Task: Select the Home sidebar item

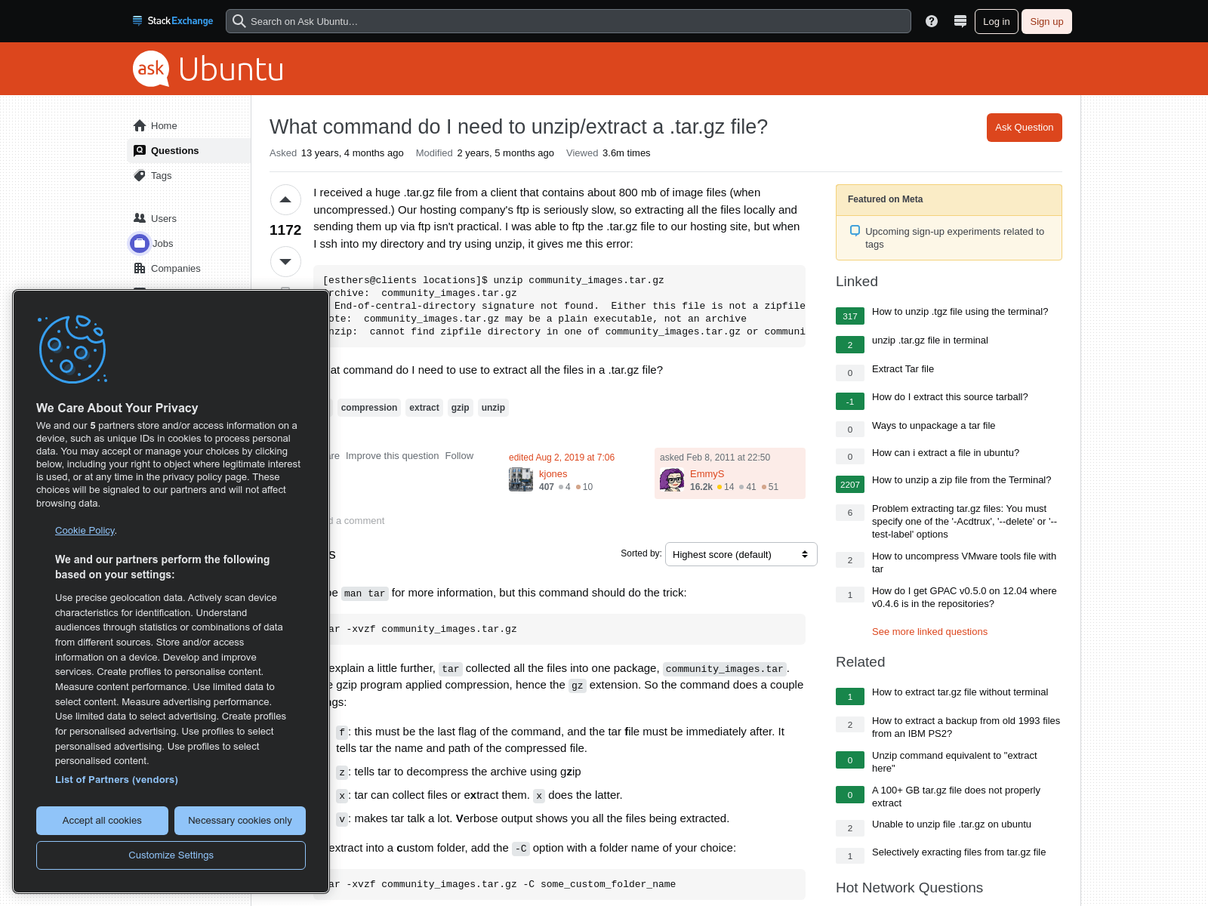Action: 189,125
